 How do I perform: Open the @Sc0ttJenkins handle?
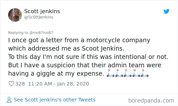click(x=39, y=17)
